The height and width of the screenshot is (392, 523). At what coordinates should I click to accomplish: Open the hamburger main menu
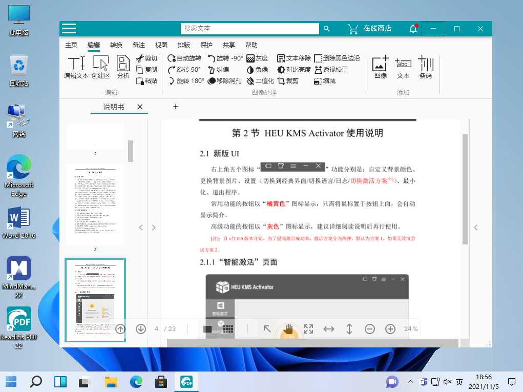click(69, 28)
